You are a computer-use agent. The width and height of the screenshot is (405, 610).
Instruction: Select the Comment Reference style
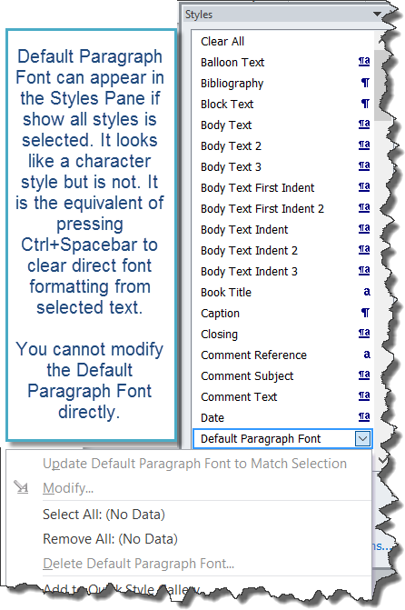253,355
